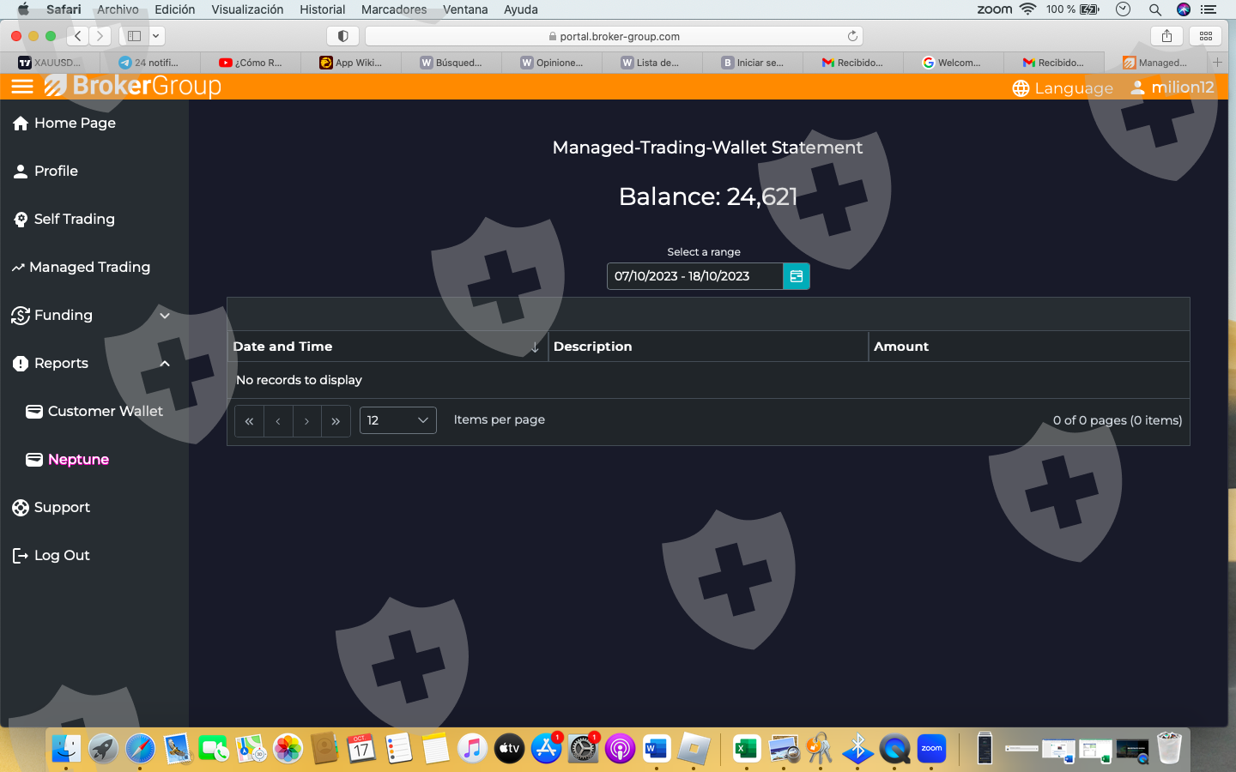Toggle the Safari sidebar button
The height and width of the screenshot is (772, 1236).
point(135,36)
